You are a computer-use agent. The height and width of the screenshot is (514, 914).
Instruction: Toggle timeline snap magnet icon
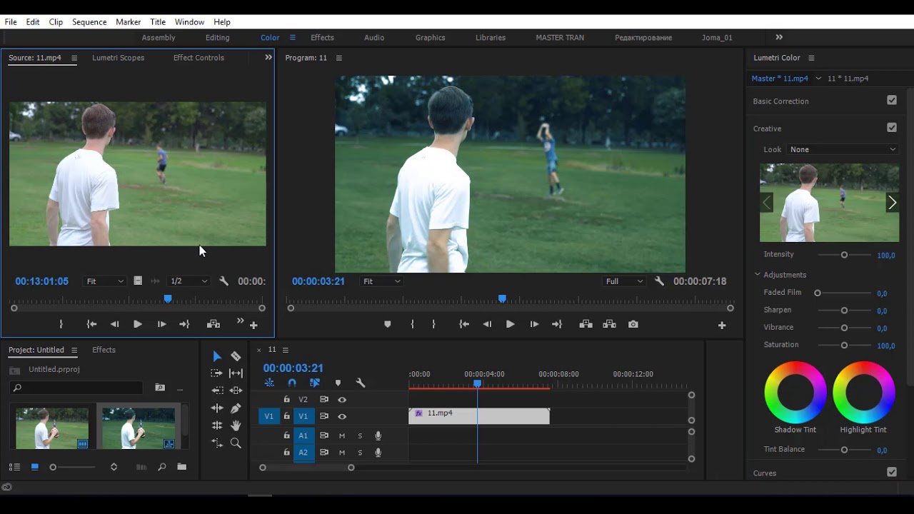click(291, 383)
